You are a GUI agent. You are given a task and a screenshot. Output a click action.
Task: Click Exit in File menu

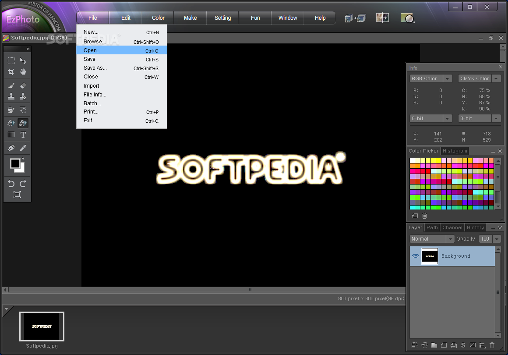coord(121,121)
